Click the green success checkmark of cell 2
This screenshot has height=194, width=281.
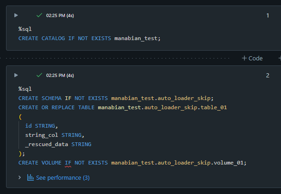pos(39,75)
